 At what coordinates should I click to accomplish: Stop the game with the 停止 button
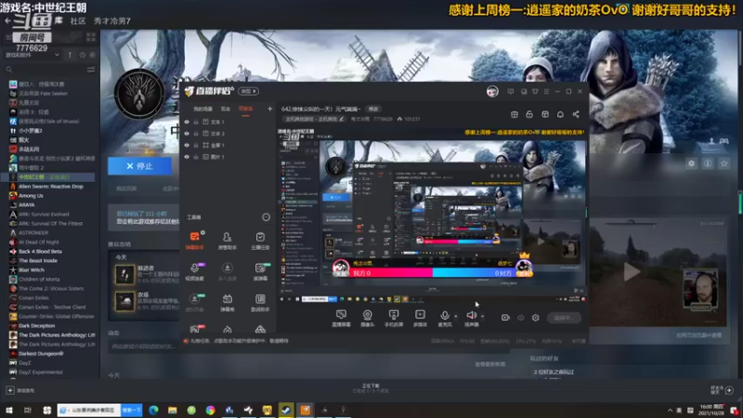(x=140, y=166)
